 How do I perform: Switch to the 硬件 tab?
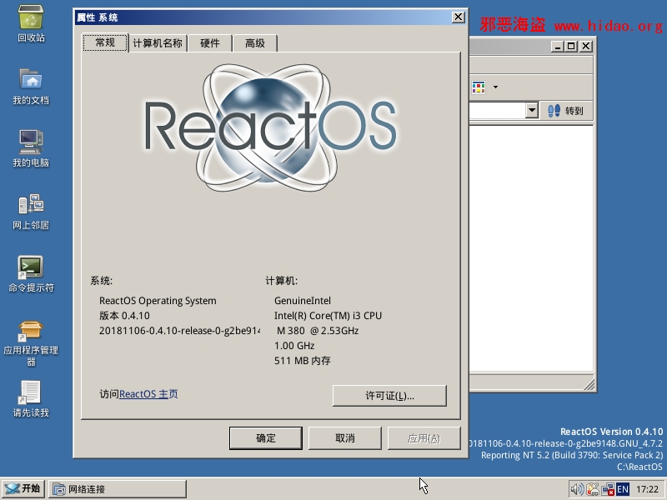(210, 43)
